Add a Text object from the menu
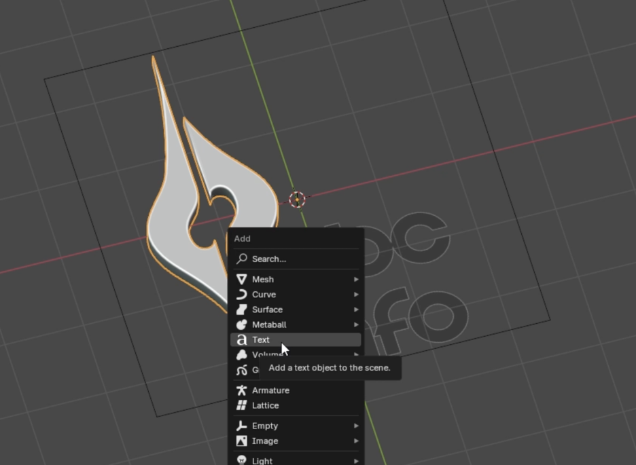Image resolution: width=636 pixels, height=465 pixels. pyautogui.click(x=296, y=340)
